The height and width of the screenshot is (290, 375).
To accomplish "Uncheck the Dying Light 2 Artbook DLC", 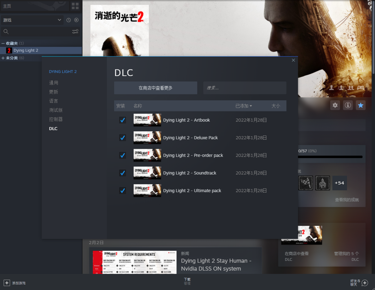I will coord(123,120).
